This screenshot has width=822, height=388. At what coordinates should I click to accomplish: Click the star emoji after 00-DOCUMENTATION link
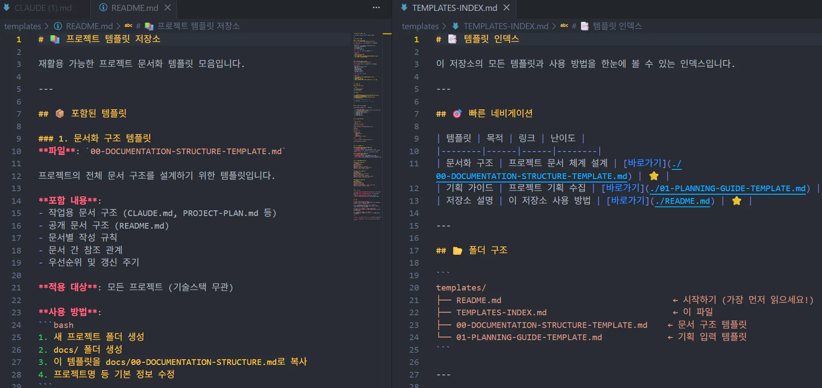coord(654,176)
